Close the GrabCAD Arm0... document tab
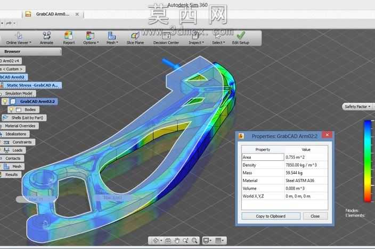Screen dimensions: 375x249 click(77, 14)
